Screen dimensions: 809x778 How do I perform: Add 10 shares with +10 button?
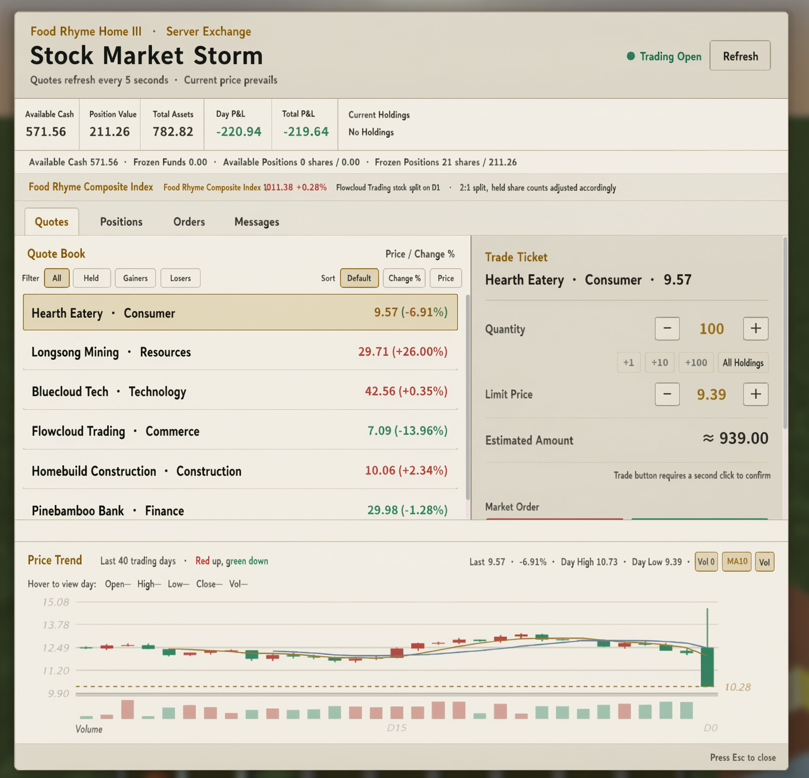(660, 363)
